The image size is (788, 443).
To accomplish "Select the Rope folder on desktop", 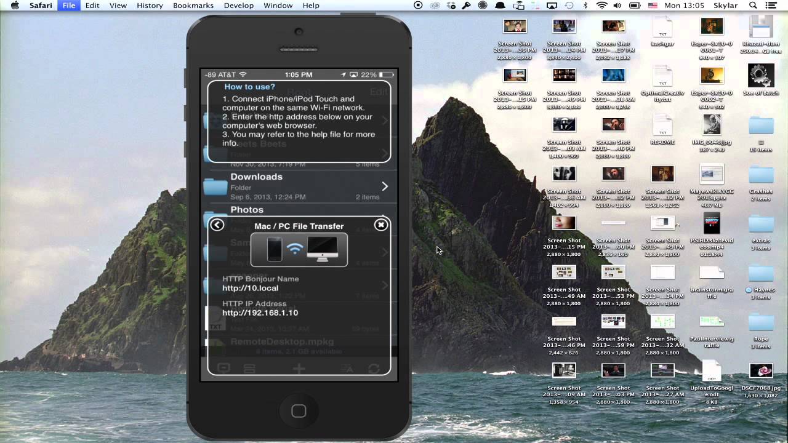I will coord(761,322).
